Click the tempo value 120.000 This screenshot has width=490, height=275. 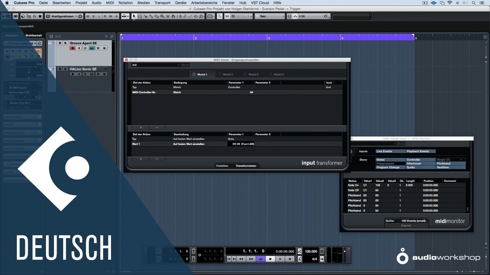[311, 251]
